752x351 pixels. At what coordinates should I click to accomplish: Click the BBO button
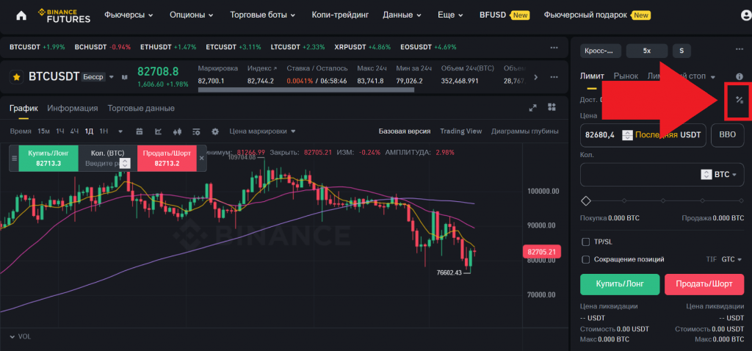click(728, 134)
